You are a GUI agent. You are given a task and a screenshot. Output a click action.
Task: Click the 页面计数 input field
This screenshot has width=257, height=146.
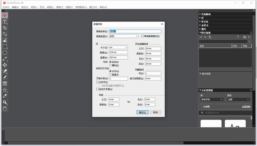tap(118, 79)
